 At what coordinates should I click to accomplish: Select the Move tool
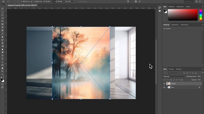2,9
